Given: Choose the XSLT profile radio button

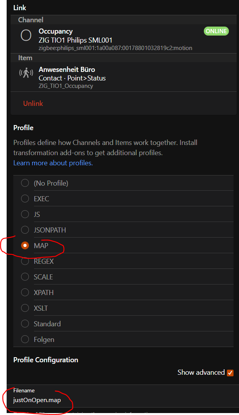Looking at the screenshot, I should [25, 308].
